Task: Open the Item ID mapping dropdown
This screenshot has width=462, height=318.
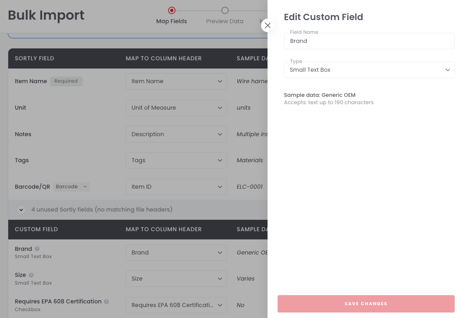Action: click(x=176, y=187)
